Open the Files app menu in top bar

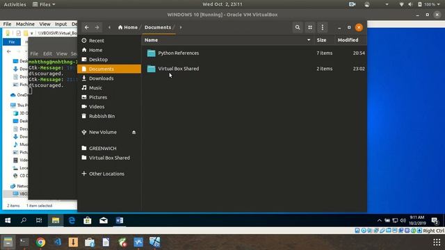(x=44, y=4)
